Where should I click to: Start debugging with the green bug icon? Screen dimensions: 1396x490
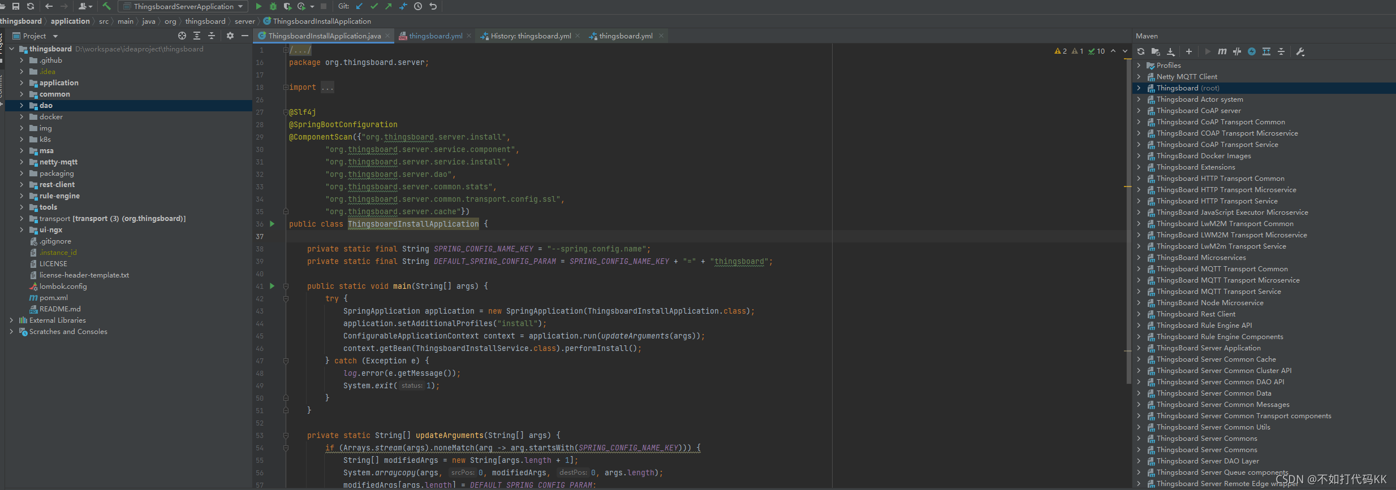pyautogui.click(x=273, y=6)
